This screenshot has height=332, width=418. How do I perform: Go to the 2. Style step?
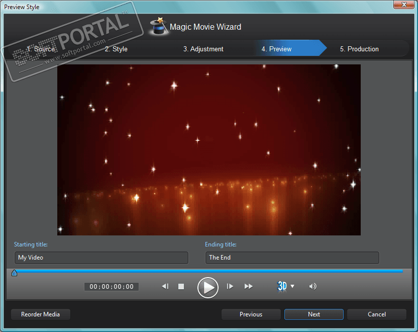[116, 49]
